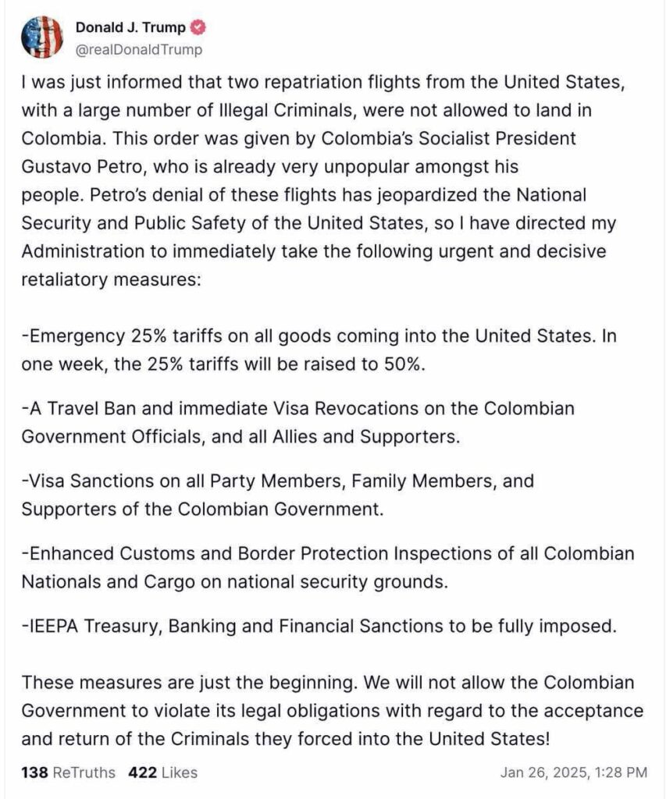
Task: Click the opening line about repatriation flights
Action: (x=323, y=82)
